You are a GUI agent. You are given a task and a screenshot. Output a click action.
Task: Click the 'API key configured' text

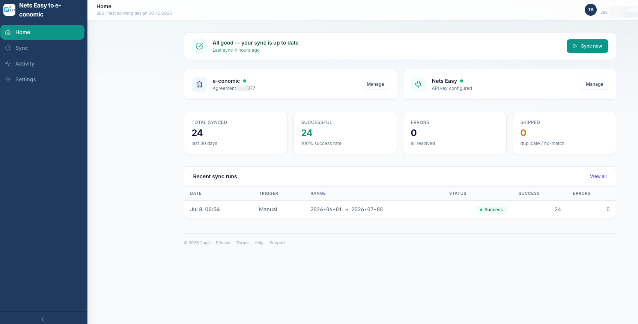pos(452,88)
